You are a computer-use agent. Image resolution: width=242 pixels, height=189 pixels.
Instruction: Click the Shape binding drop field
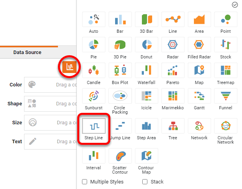pyautogui.click(x=50, y=104)
